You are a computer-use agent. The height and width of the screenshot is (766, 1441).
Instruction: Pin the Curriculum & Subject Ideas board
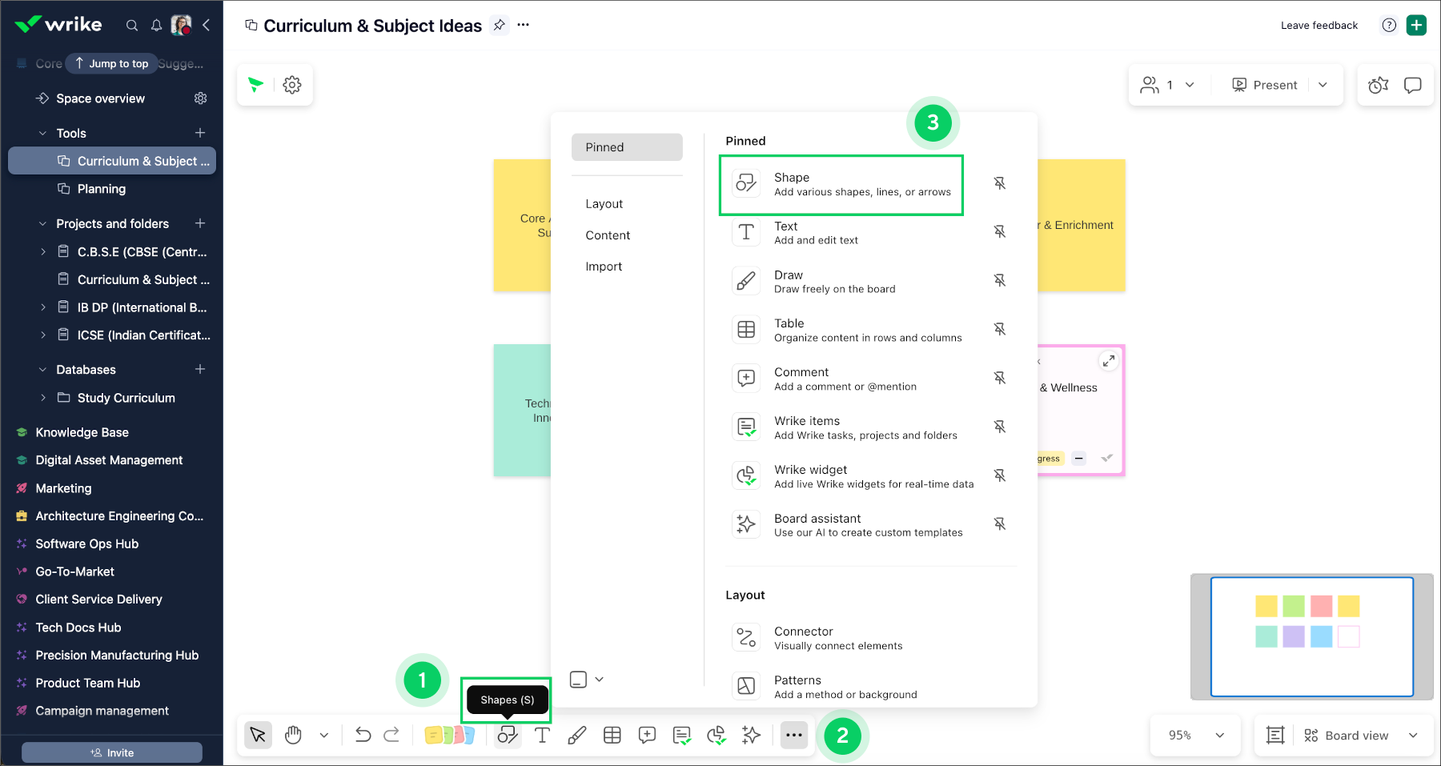(500, 25)
